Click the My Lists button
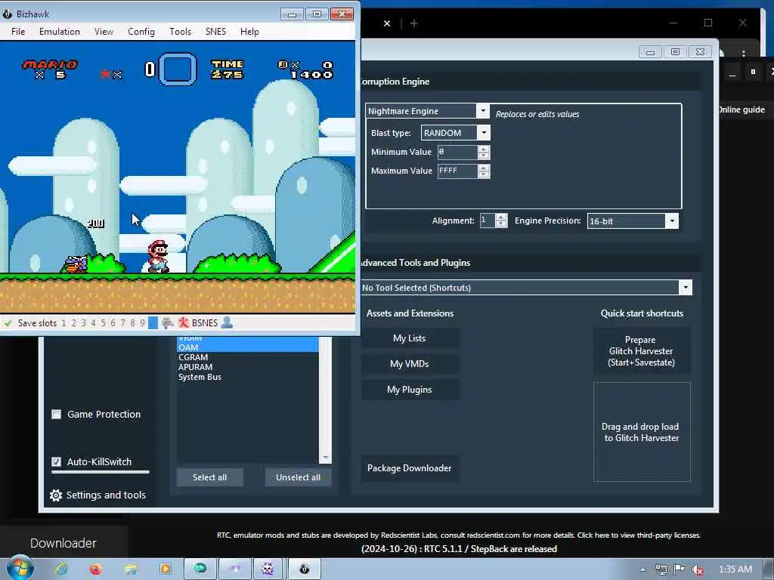This screenshot has width=774, height=580. tap(410, 338)
